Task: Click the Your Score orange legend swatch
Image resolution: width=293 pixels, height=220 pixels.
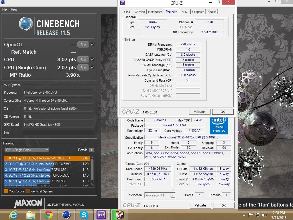Action: click(6, 191)
